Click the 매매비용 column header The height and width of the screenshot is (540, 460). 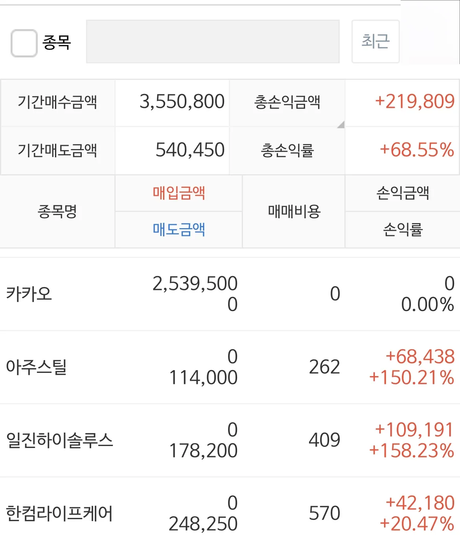point(294,212)
